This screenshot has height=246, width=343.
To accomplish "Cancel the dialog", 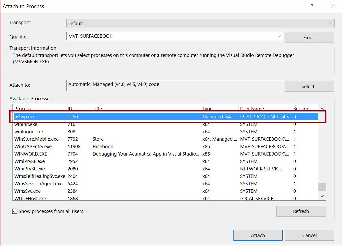I will coord(309,235).
